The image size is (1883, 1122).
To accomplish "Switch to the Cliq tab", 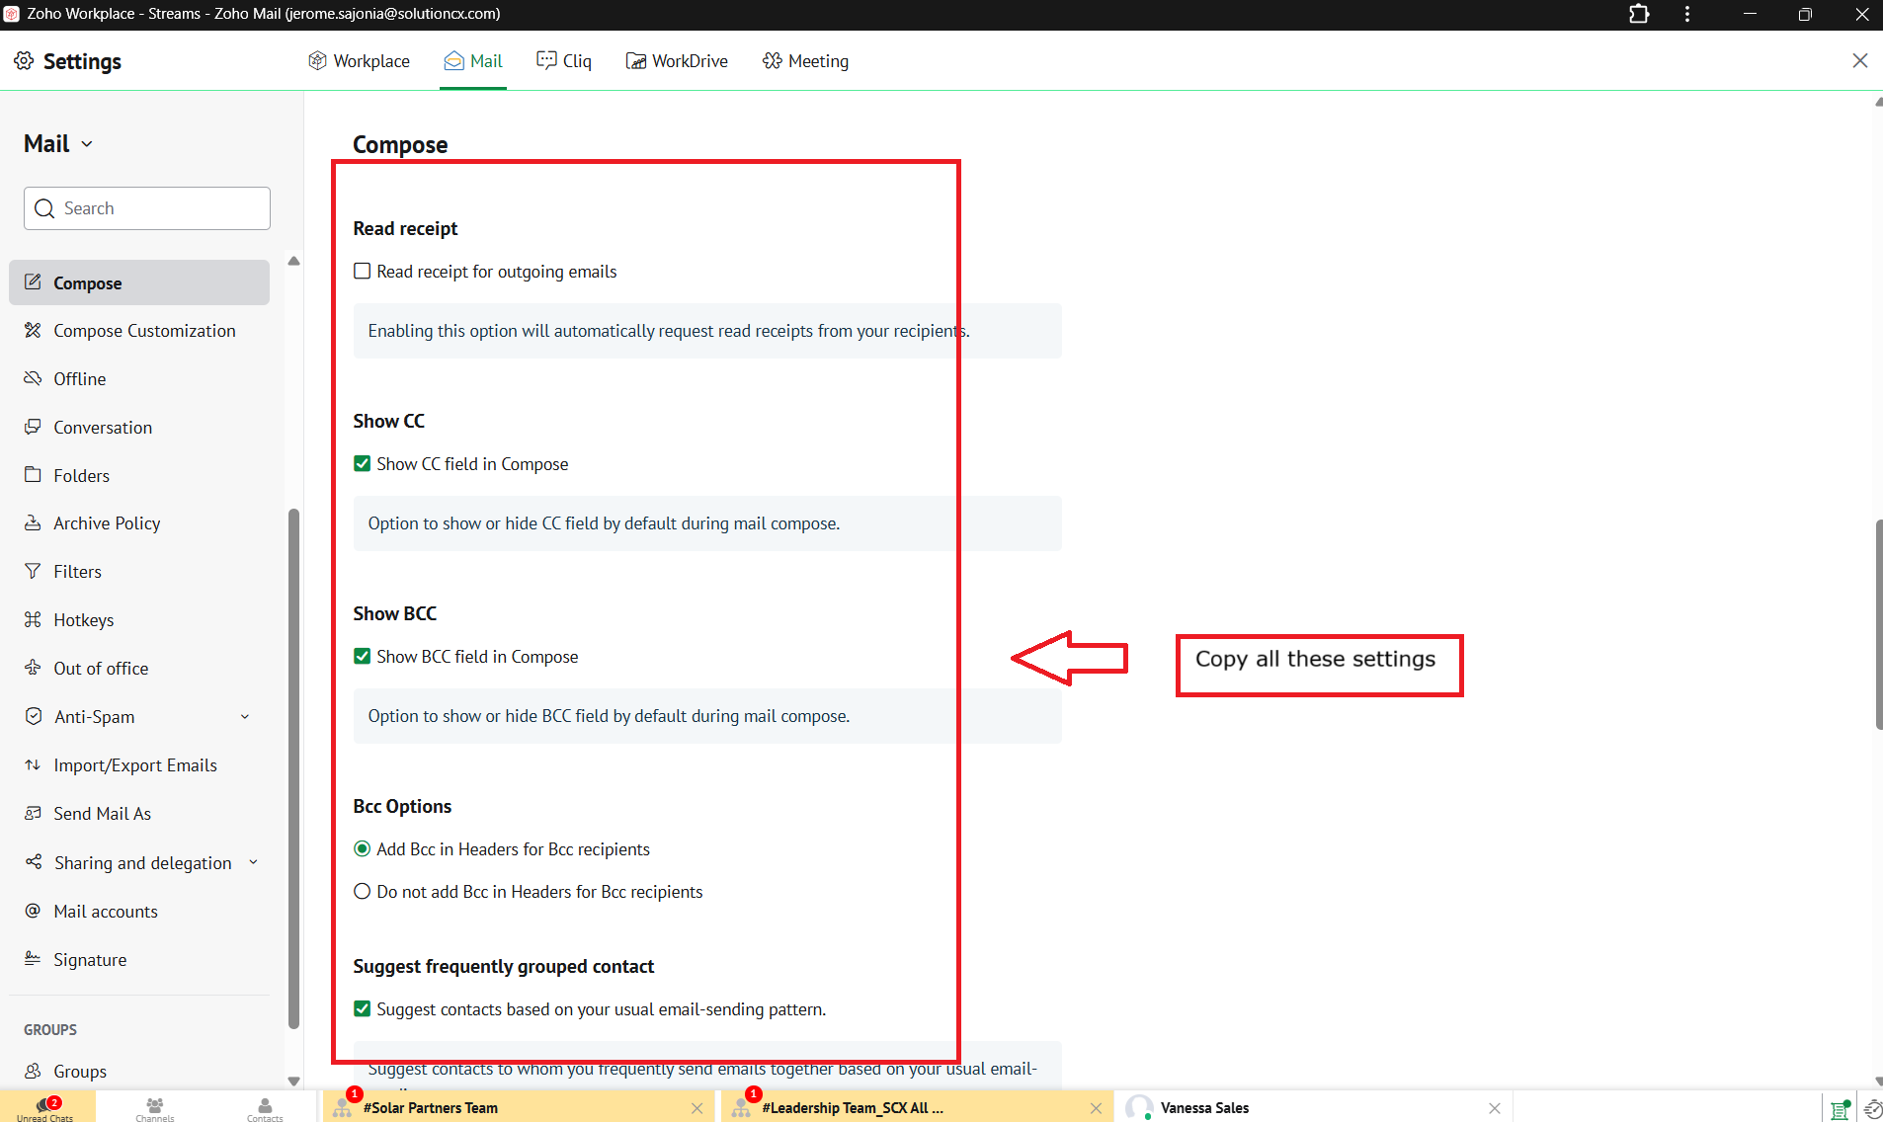I will click(564, 61).
